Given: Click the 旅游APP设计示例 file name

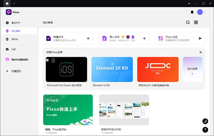Looking at the screenshot, I should coord(111,129).
